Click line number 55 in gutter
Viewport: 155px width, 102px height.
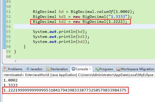tap(8, 32)
